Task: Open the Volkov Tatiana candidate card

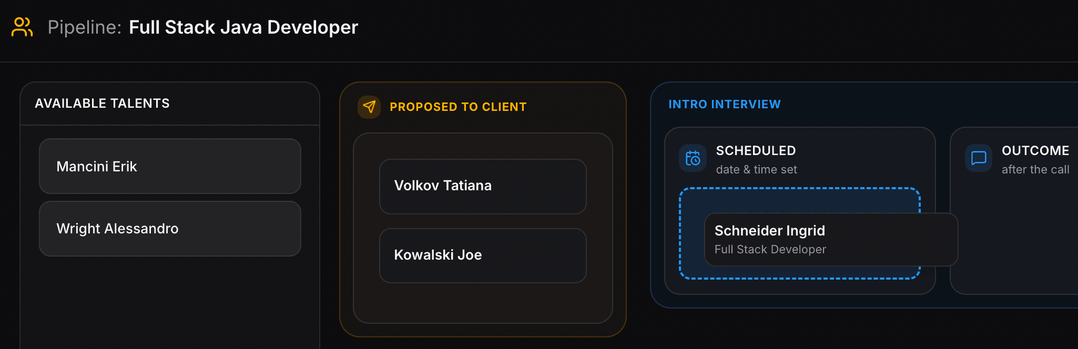Action: tap(483, 186)
